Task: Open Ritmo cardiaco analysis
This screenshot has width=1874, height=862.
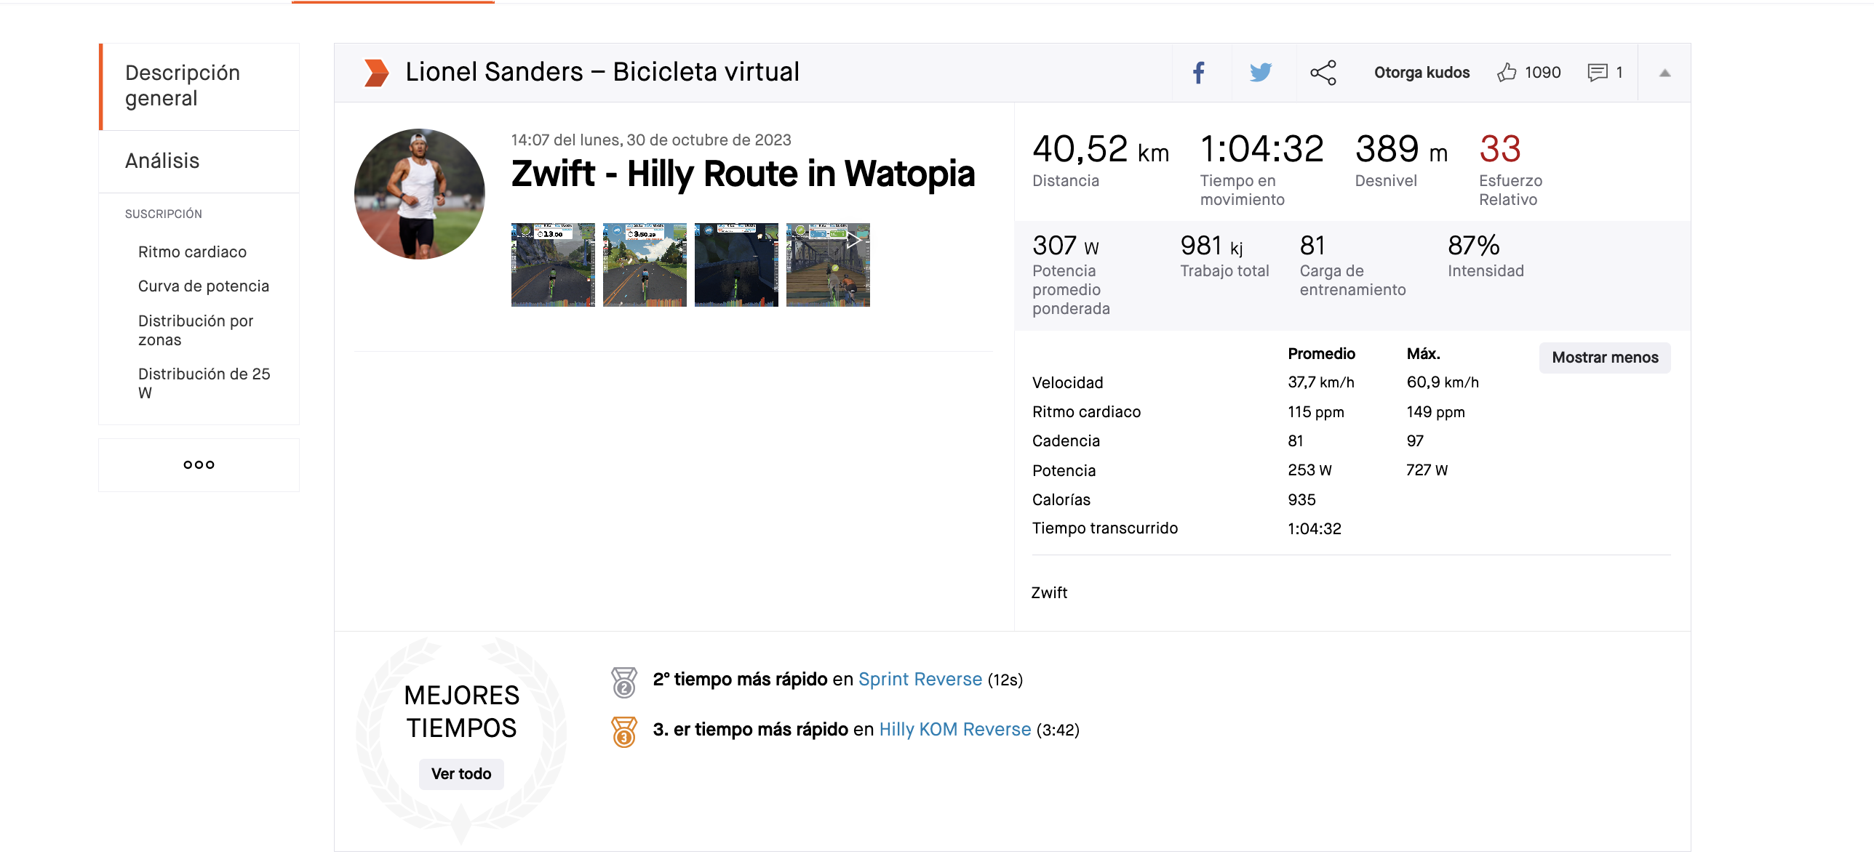Action: (192, 252)
